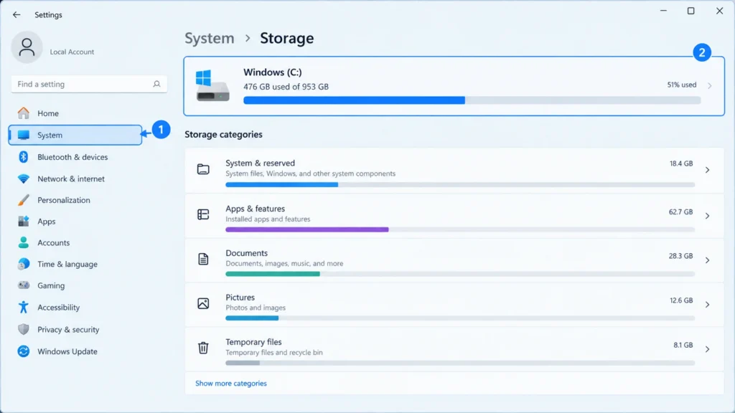Open Windows Update settings
Viewport: 735px width, 413px height.
pyautogui.click(x=75, y=351)
